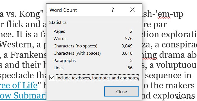Click the Characters (with spaces) label
Viewport: 197px width, 101px height.
pos(77,53)
